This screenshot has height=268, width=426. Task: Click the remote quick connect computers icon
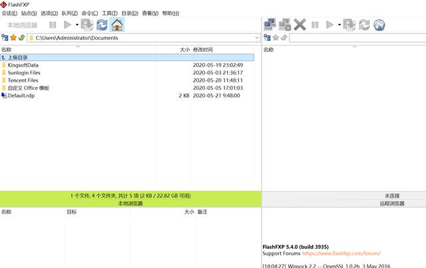click(x=285, y=25)
